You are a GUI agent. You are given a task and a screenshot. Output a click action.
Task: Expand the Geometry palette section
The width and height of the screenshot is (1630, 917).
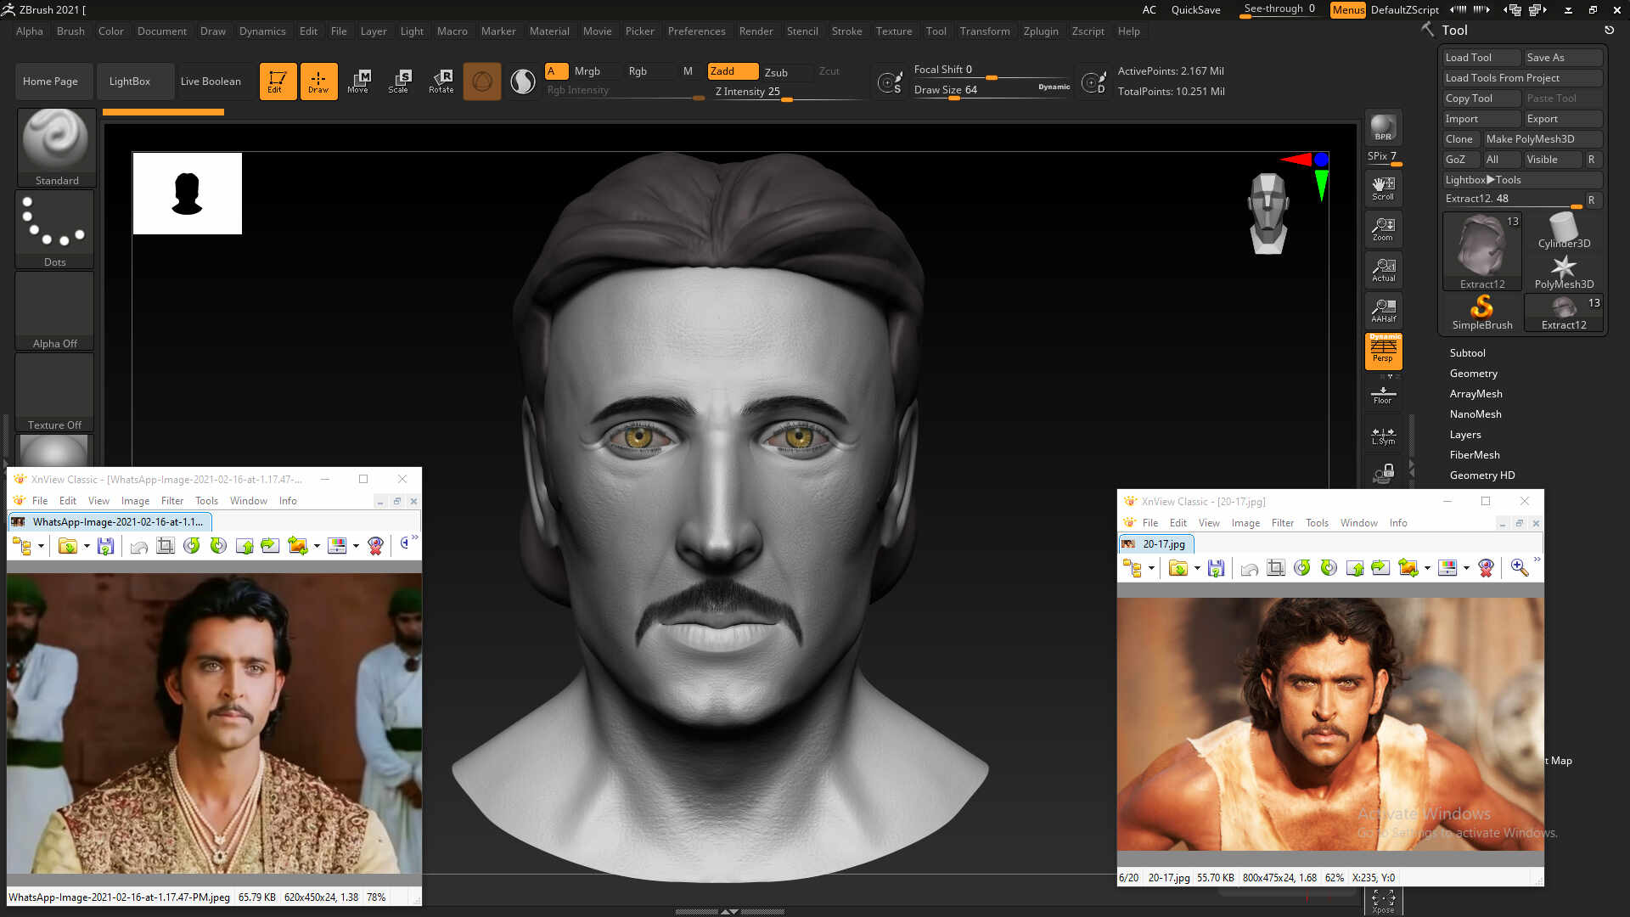pos(1473,374)
